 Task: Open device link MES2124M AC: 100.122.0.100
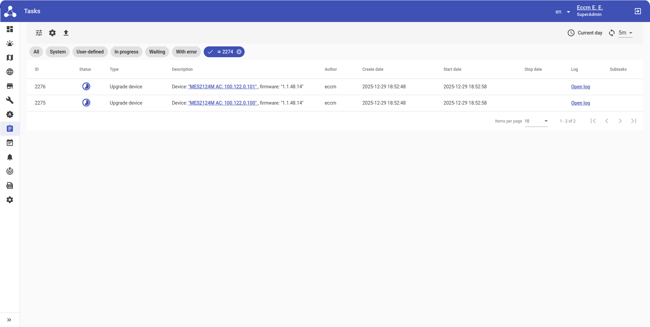[223, 103]
